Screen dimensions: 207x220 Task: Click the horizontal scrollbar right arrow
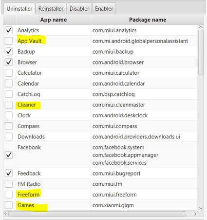(x=195, y=214)
